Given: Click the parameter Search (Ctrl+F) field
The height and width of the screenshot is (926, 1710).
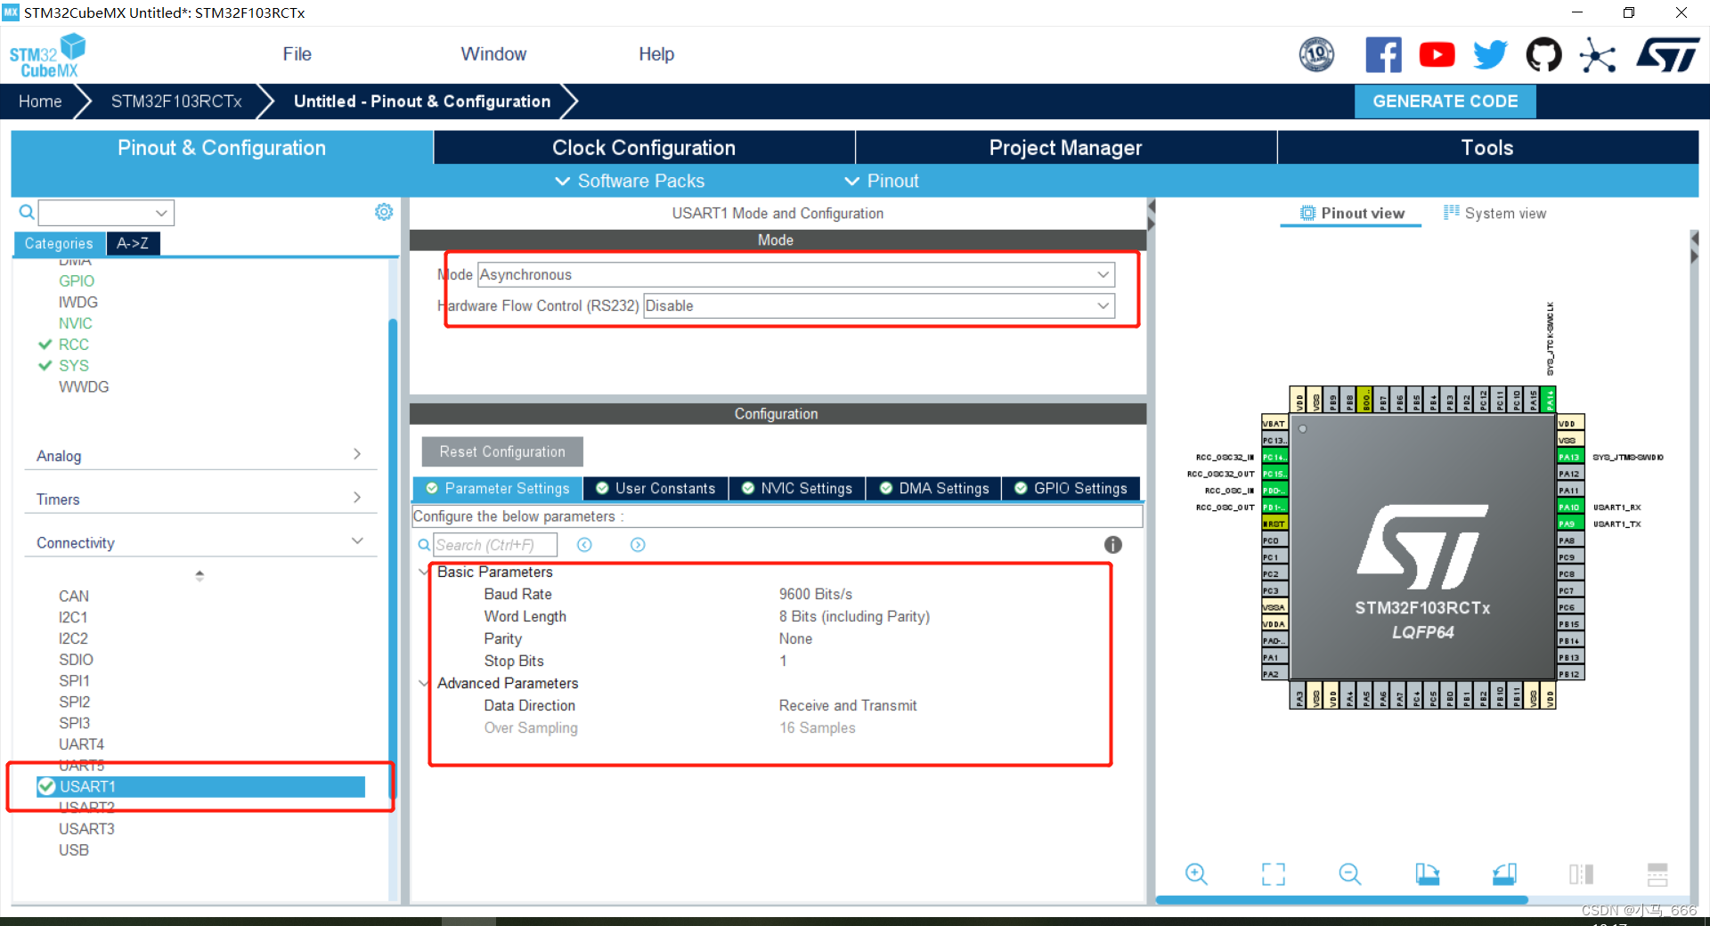Looking at the screenshot, I should click(x=495, y=545).
